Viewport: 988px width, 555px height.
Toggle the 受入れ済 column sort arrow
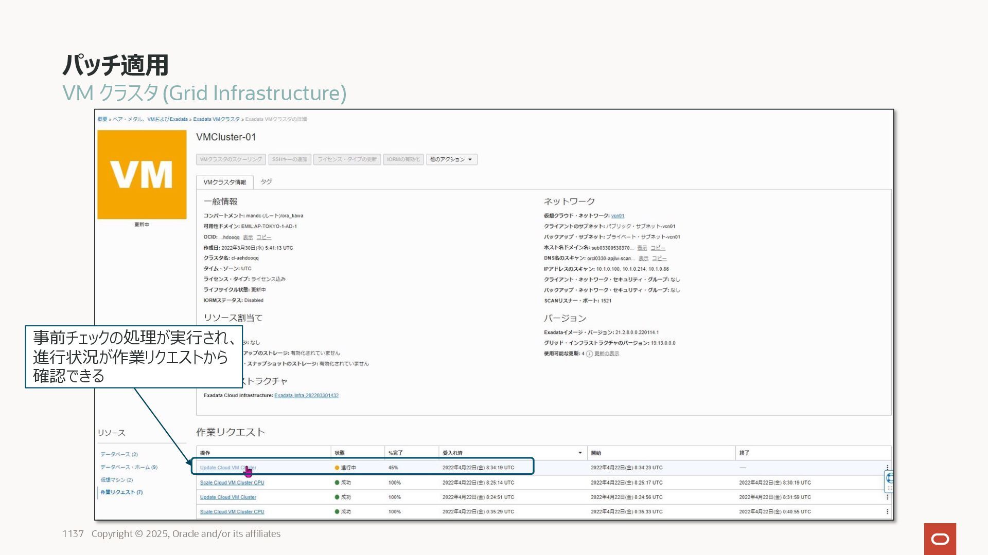pyautogui.click(x=580, y=453)
